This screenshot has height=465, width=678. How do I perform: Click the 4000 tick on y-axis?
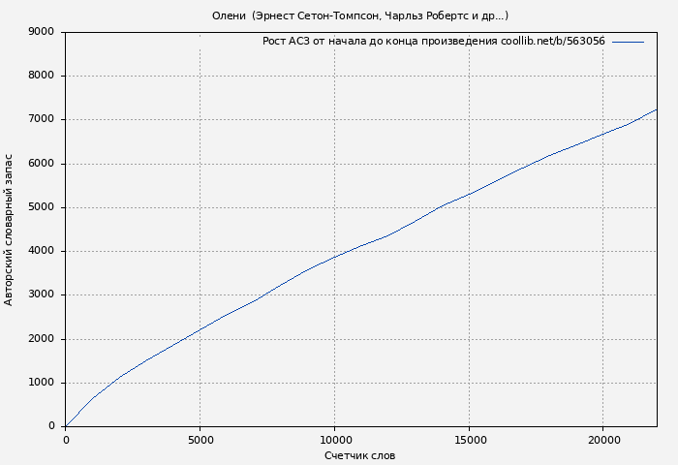[x=42, y=251]
